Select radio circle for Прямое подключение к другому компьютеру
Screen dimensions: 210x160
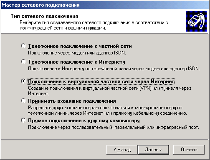tap(23, 120)
